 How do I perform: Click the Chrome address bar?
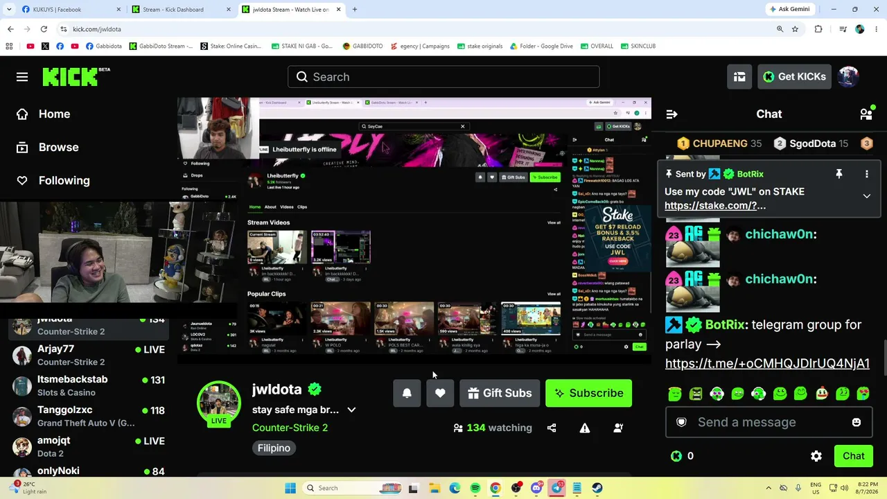(x=416, y=29)
